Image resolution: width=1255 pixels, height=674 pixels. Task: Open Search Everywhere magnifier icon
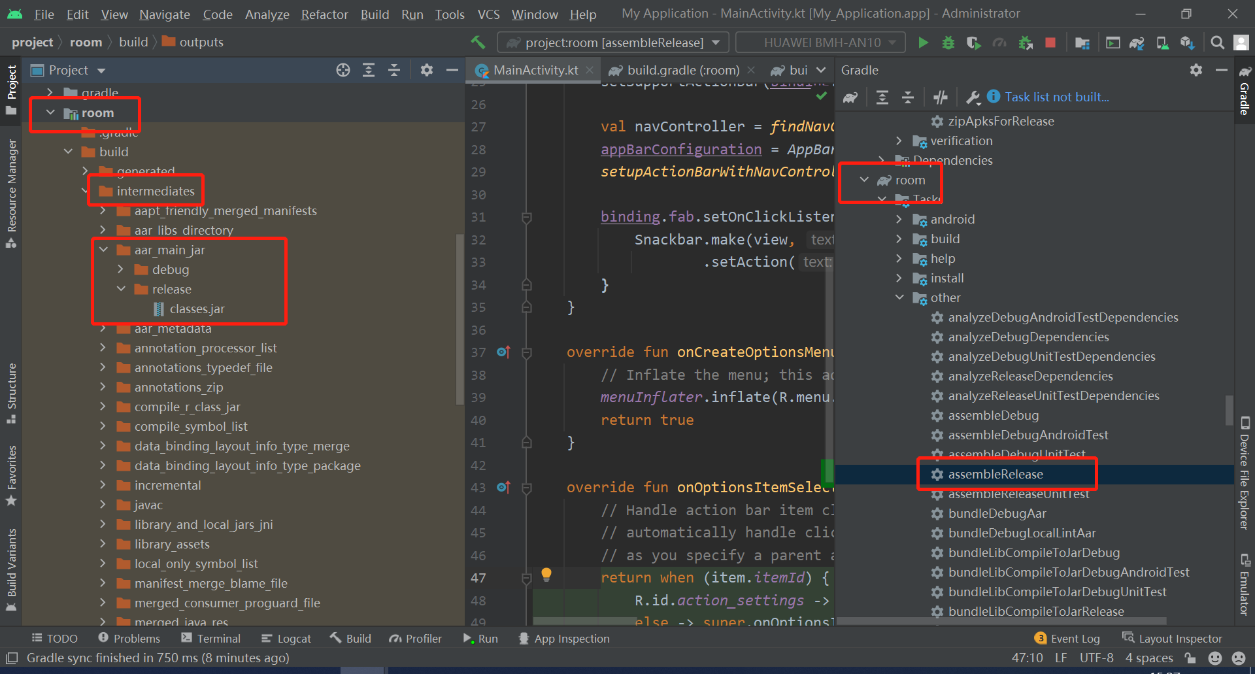[1217, 42]
